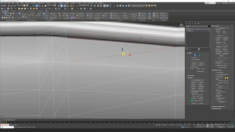The image size is (235, 132).
Task: Click the ViewCube in the viewport corner
Action: (x=181, y=25)
